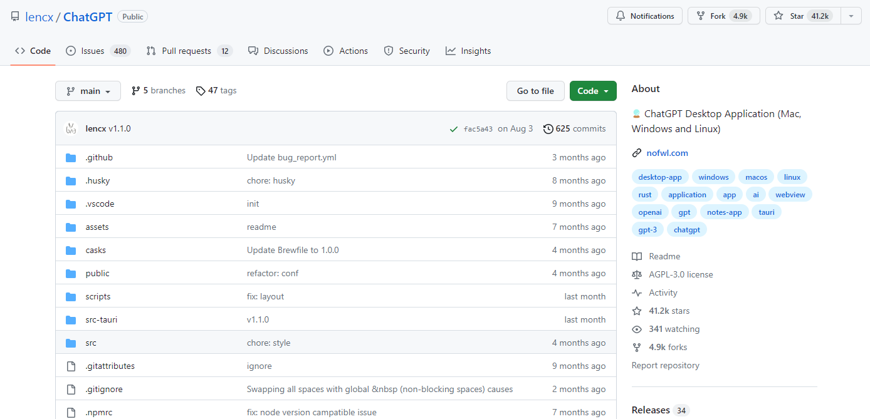Click the Go to file button

[535, 91]
